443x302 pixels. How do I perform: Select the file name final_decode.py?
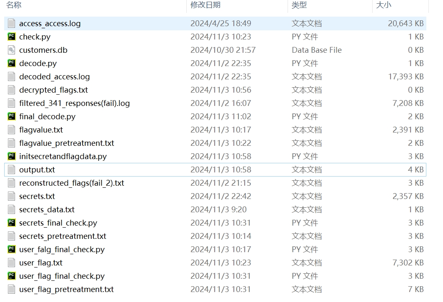[47, 117]
